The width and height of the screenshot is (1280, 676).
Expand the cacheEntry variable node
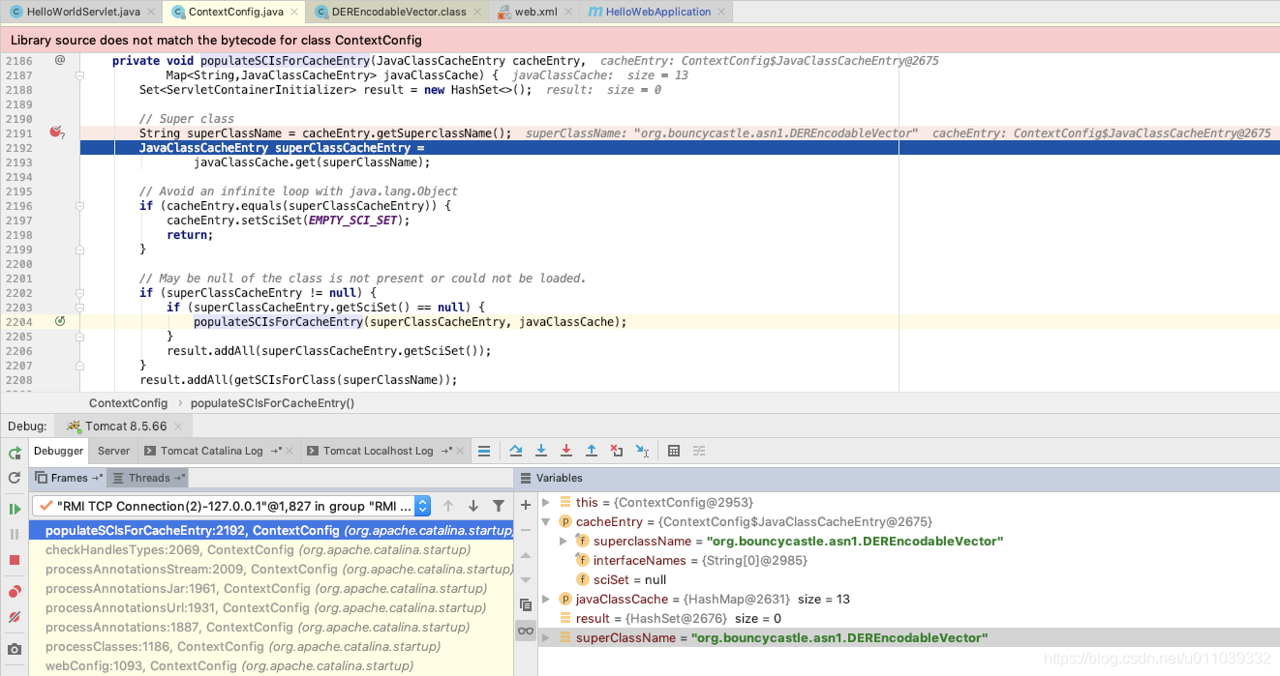click(x=546, y=521)
